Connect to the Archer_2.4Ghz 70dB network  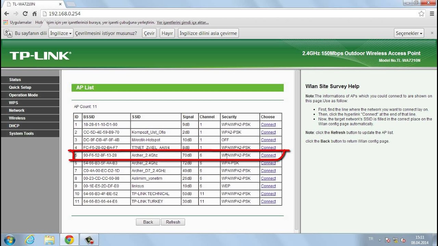tap(268, 155)
